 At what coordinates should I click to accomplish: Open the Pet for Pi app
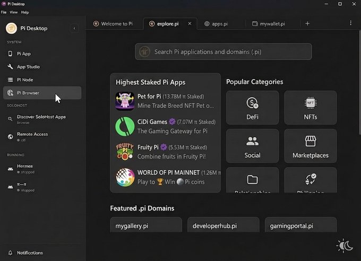pos(165,101)
